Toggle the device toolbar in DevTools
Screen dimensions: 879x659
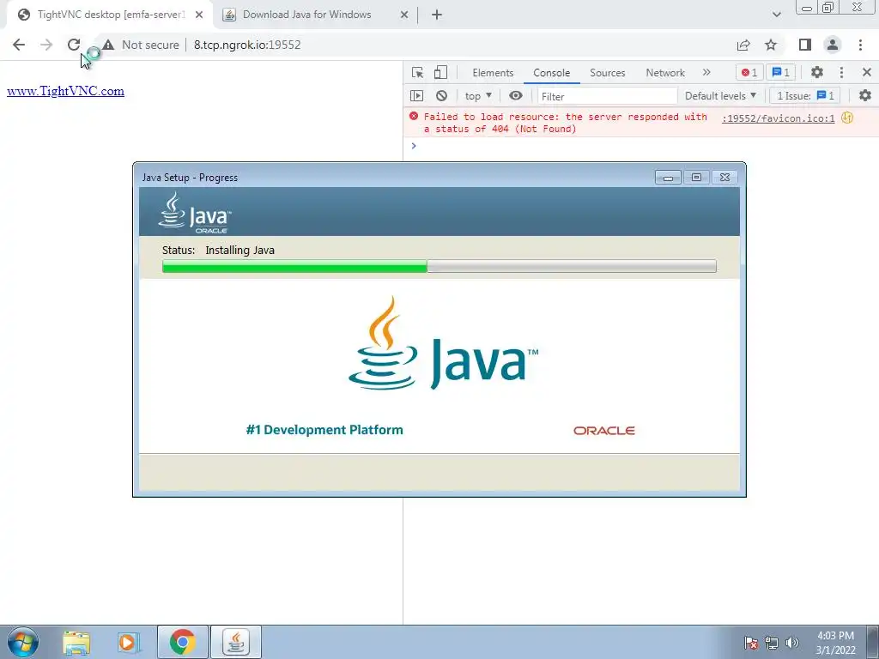click(x=440, y=72)
